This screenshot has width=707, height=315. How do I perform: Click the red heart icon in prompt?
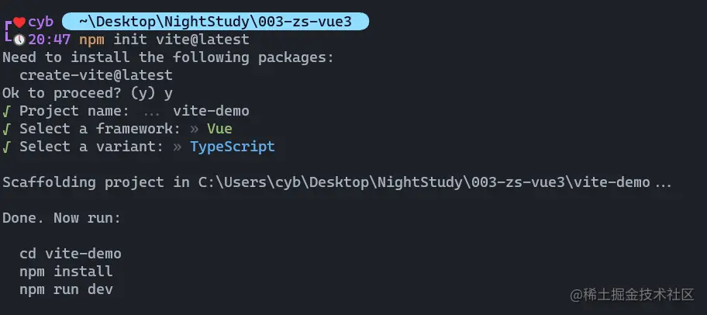(19, 22)
